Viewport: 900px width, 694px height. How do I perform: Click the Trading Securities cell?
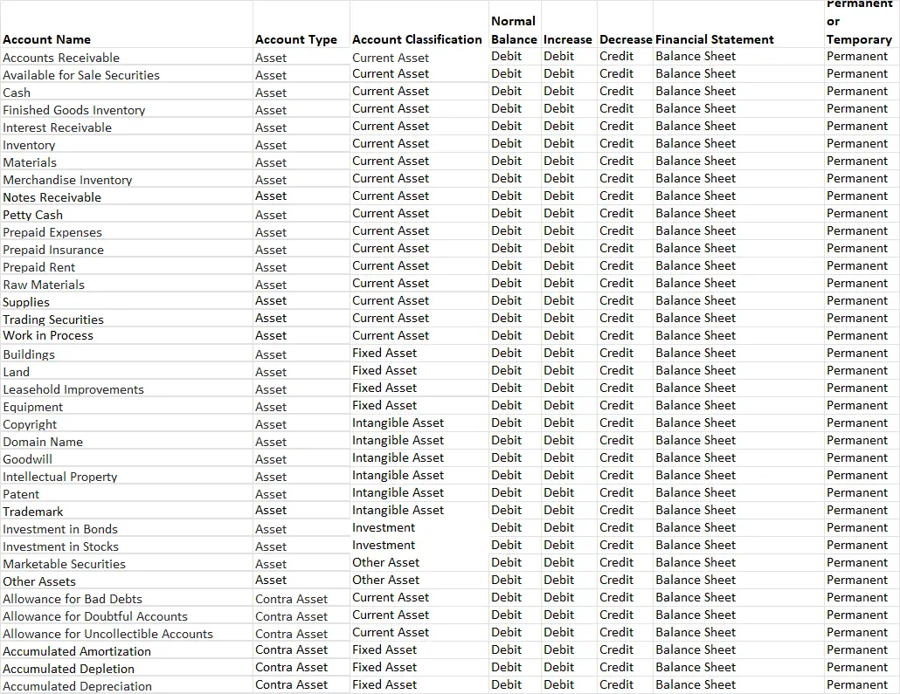click(x=53, y=320)
